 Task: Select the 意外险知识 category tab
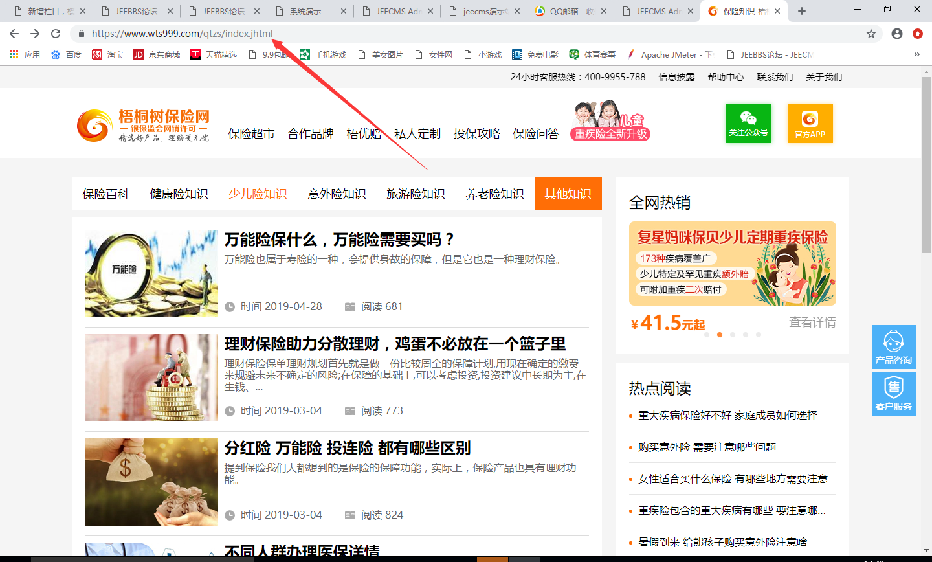click(x=337, y=194)
